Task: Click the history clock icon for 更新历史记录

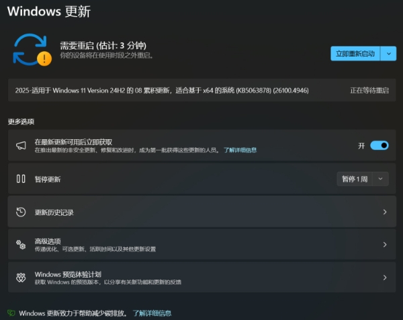Action: tap(21, 212)
